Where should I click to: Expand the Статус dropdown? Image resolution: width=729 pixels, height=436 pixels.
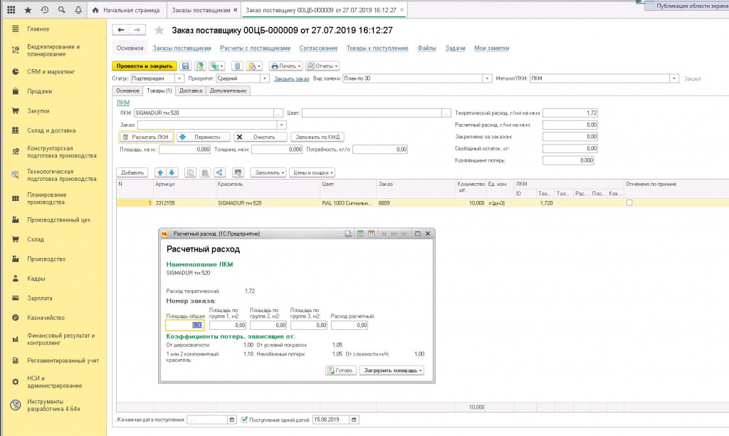point(179,78)
